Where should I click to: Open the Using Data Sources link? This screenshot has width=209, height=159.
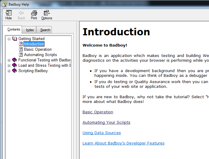click(x=102, y=133)
